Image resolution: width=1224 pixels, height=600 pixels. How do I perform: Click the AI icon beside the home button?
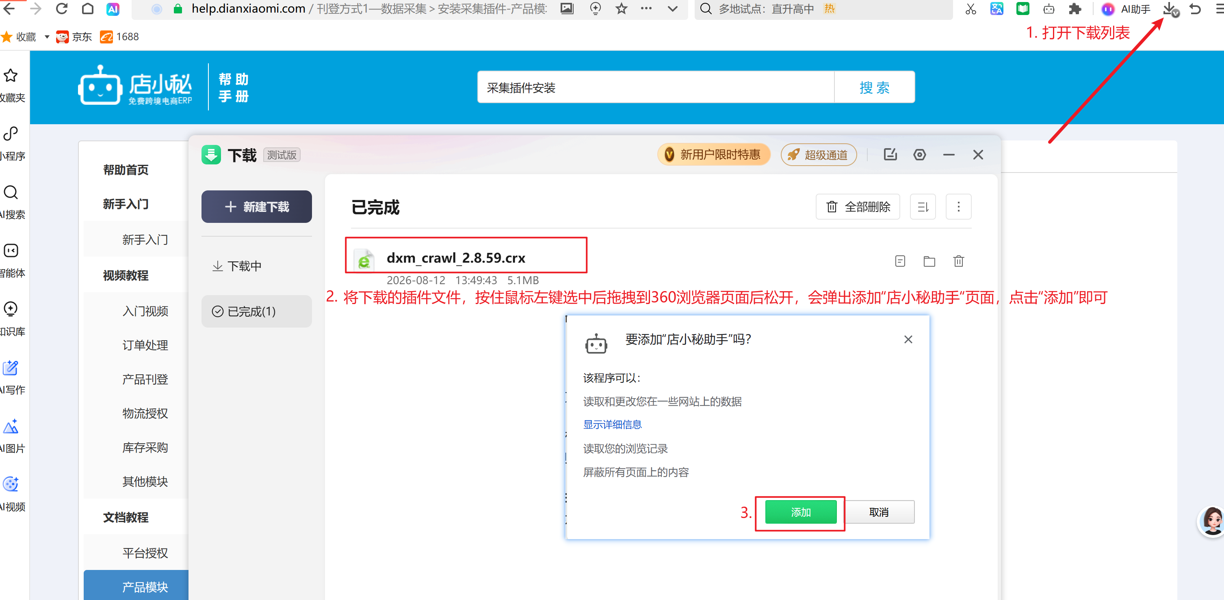[x=113, y=9]
